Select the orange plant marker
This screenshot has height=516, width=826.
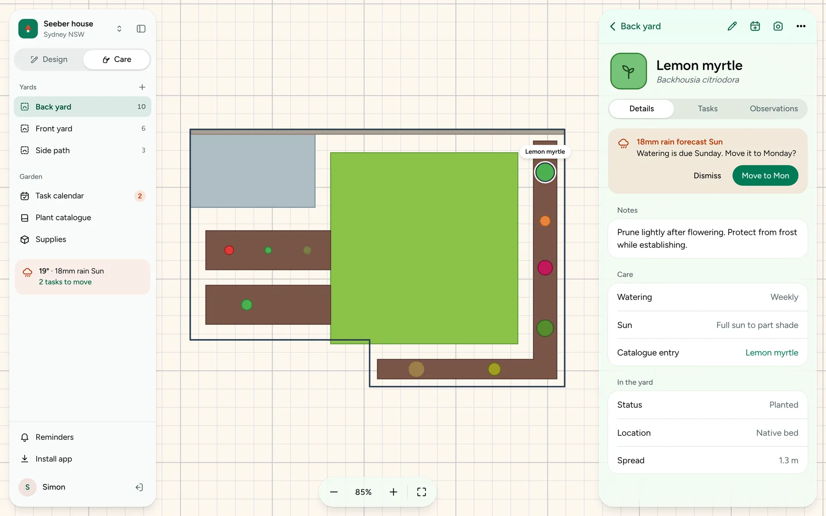coord(545,221)
